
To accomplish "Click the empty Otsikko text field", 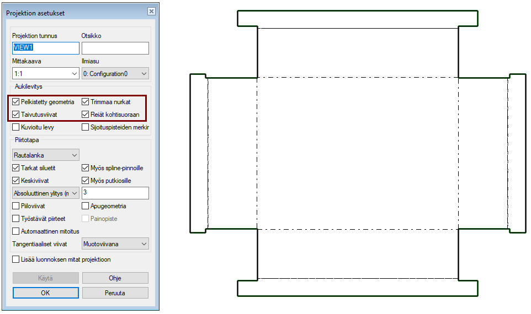I will click(x=115, y=48).
